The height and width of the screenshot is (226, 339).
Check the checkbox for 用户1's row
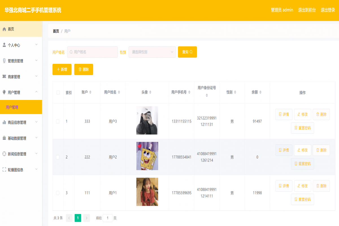tap(58, 193)
